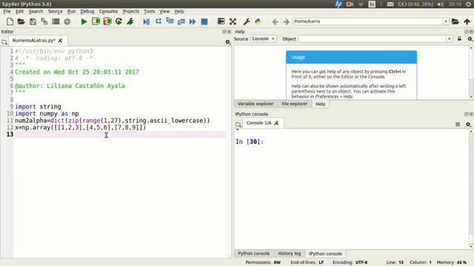Open a file using the folder icon
This screenshot has height=266, width=474.
(x=21, y=21)
